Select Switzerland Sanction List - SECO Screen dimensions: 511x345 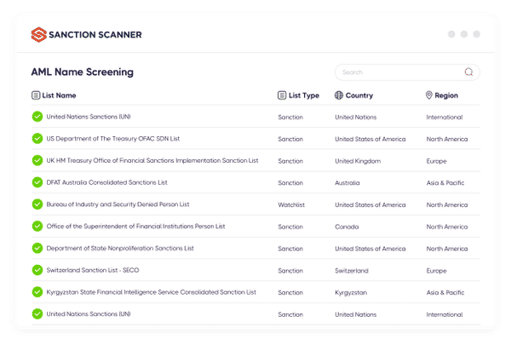pyautogui.click(x=93, y=270)
